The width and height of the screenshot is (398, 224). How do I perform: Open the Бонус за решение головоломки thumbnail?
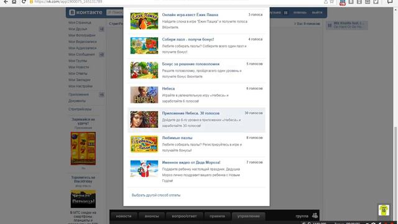click(144, 70)
